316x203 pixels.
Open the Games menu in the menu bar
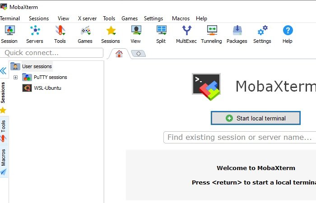pyautogui.click(x=130, y=18)
